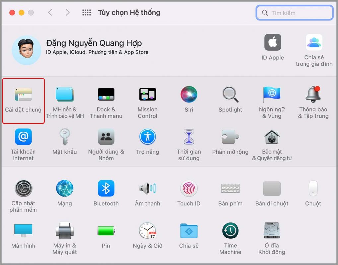Open Time Machine preferences
This screenshot has height=265, width=338.
[x=230, y=231]
